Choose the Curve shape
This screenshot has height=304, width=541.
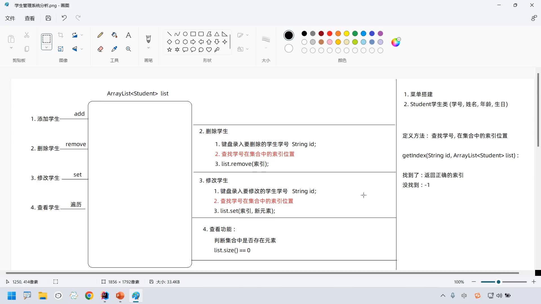(177, 34)
